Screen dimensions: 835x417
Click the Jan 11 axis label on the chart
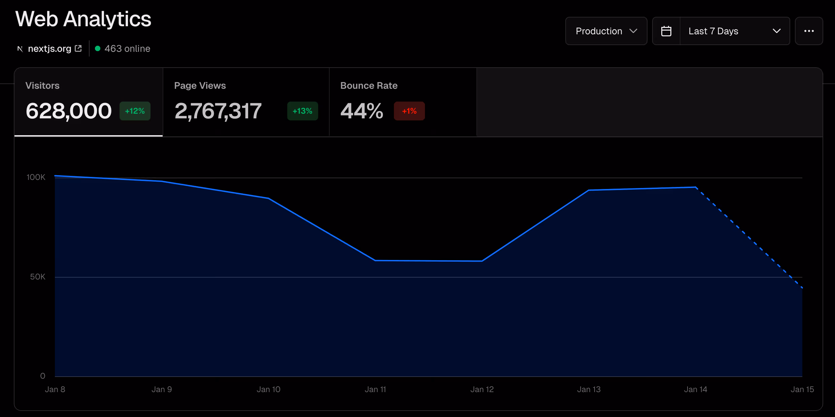[x=375, y=389]
